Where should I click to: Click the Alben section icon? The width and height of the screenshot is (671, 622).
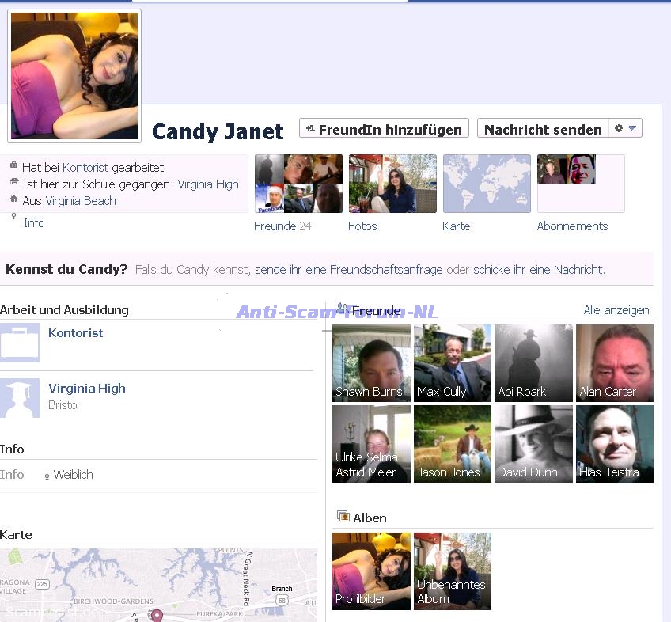343,517
